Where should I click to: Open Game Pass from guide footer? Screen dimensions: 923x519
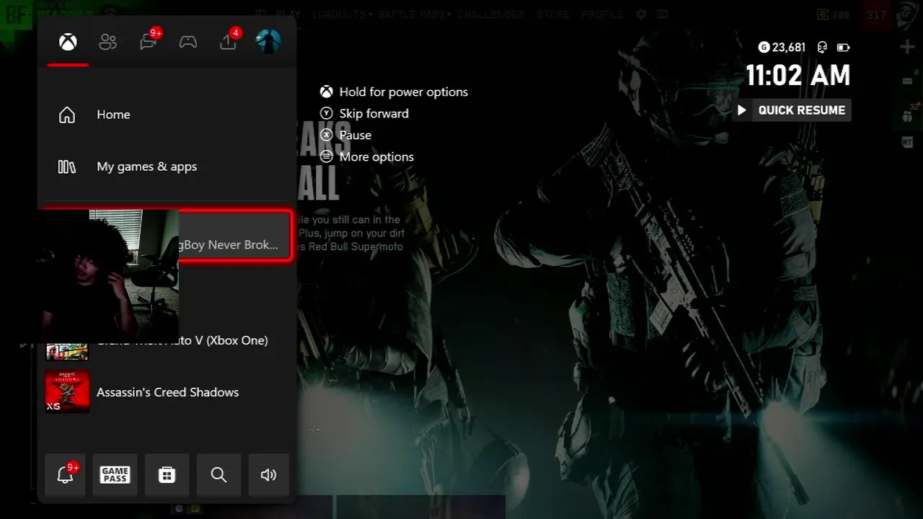(115, 474)
